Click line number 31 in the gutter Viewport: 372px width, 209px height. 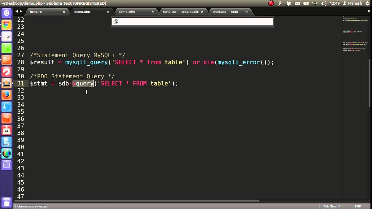[21, 84]
